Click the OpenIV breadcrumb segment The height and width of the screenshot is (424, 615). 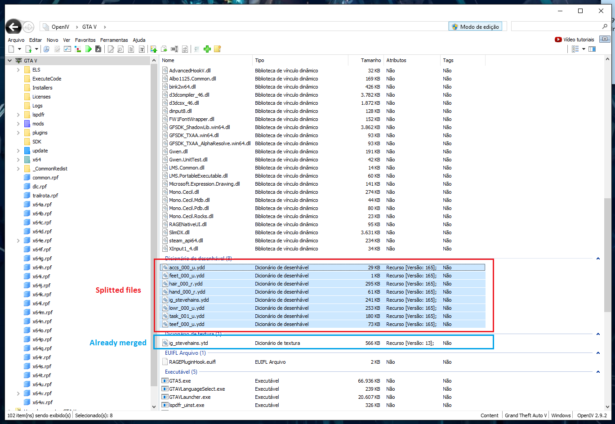60,27
